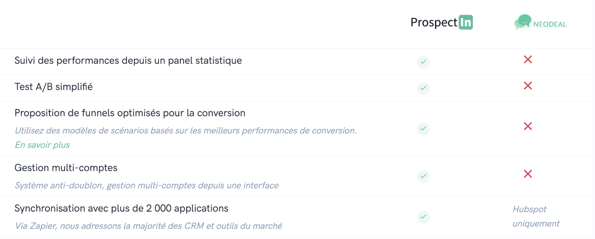The image size is (595, 239).
Task: Open the 'En savoir plus' link
Action: click(42, 145)
